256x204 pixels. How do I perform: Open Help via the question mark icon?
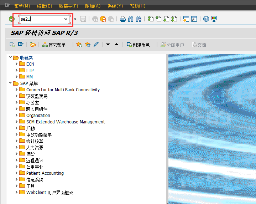(x=206, y=19)
